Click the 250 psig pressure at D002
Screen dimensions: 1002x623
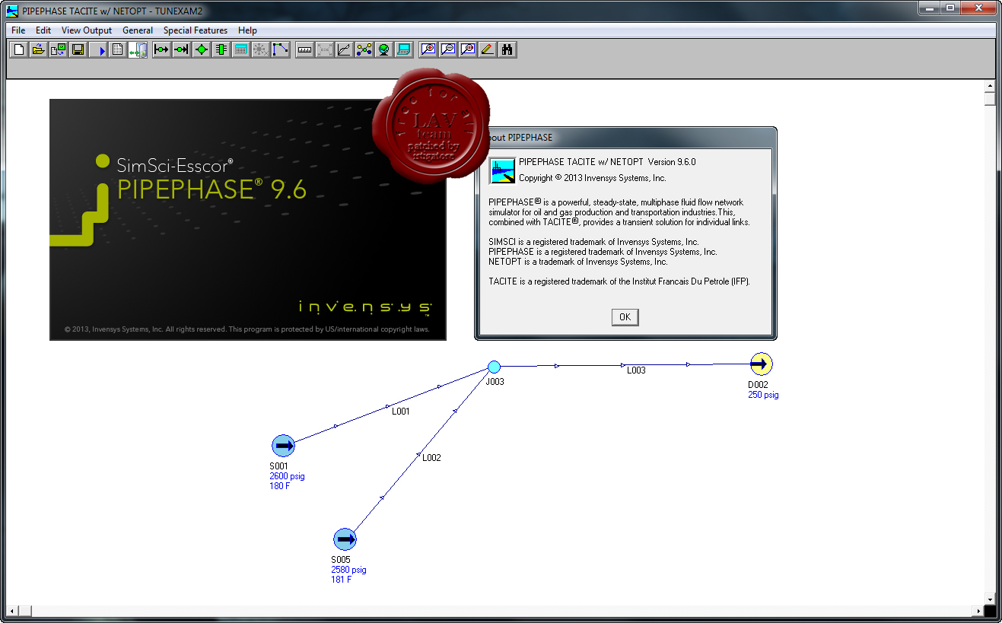[763, 395]
